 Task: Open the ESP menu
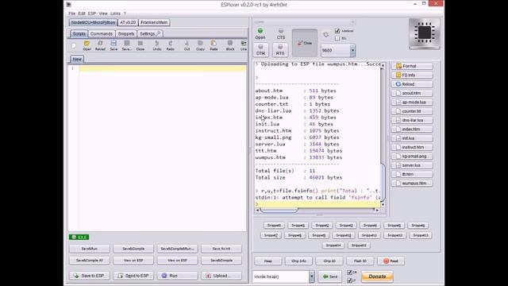pos(92,14)
